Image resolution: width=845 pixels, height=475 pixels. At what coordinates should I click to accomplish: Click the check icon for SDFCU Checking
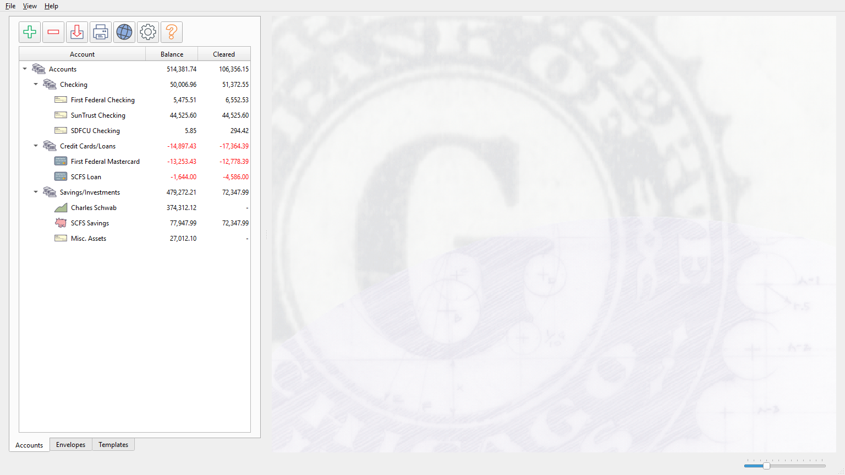coord(61,130)
